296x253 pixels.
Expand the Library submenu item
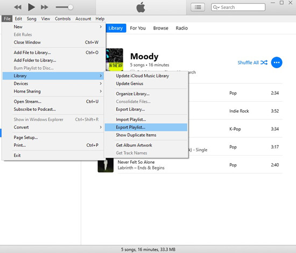(x=53, y=76)
